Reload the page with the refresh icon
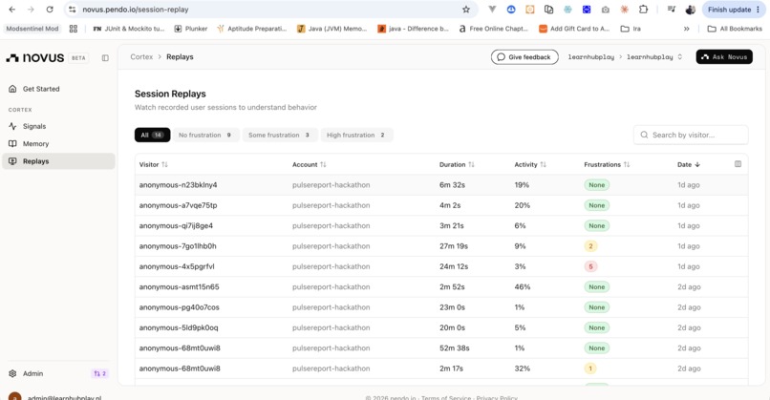The width and height of the screenshot is (770, 400). pos(50,10)
